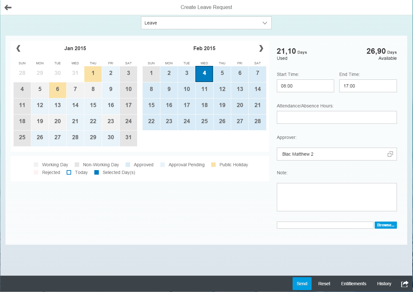Open the Leave type dropdown

click(206, 23)
